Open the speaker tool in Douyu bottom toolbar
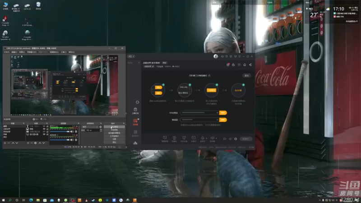Image resolution: width=361 pixels, height=203 pixels. [x=212, y=138]
